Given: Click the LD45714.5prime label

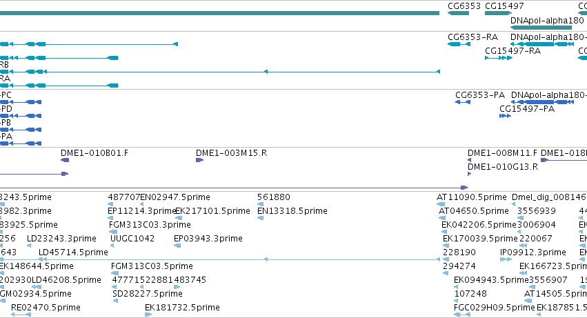Looking at the screenshot, I should (73, 252).
